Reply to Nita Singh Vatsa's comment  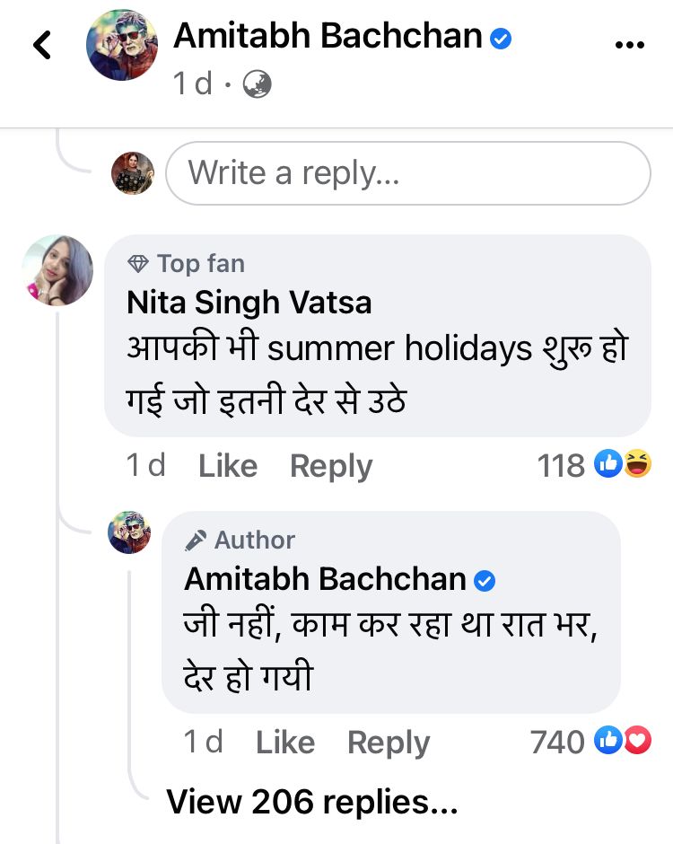[x=331, y=466]
